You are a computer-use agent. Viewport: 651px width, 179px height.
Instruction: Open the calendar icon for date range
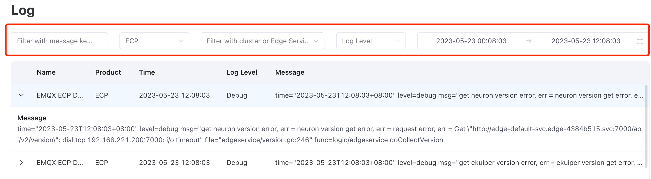[640, 41]
